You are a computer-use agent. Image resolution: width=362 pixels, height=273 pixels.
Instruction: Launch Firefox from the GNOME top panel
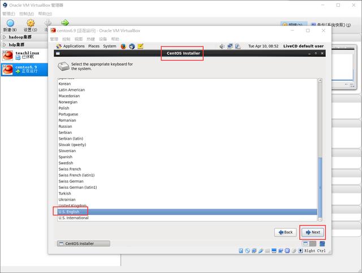tap(123, 46)
